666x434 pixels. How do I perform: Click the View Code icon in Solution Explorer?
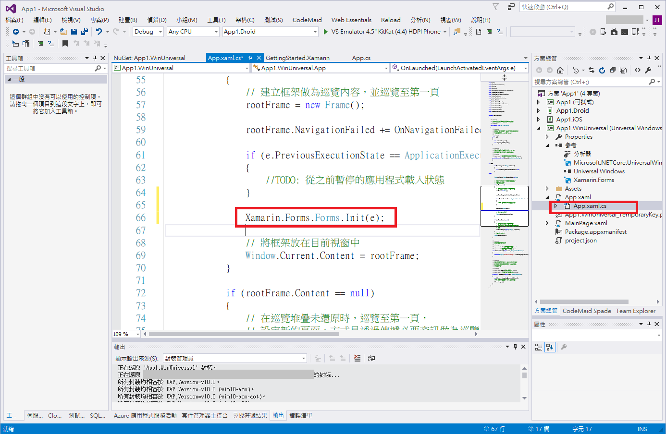click(638, 70)
